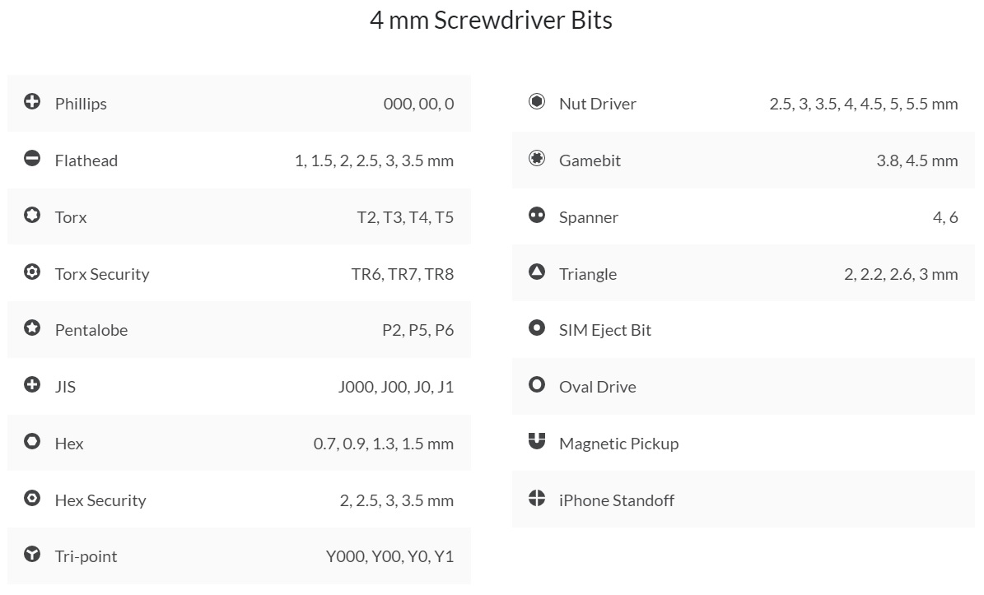Select the Pentalobe sizes P2, P5, P6
Screen dimensions: 984x595
tap(418, 330)
